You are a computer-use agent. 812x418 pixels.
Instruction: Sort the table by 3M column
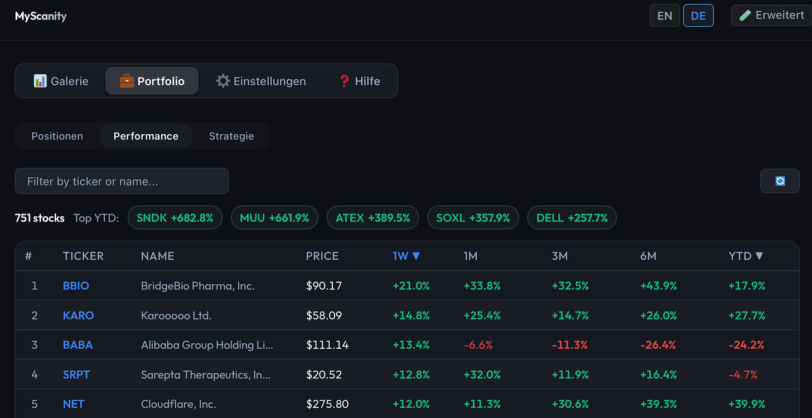tap(560, 256)
